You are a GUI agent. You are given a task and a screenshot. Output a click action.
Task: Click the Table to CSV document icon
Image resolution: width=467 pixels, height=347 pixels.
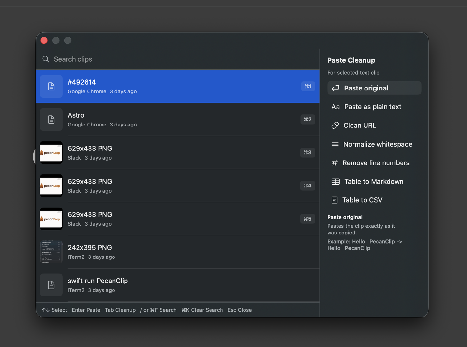(x=334, y=200)
